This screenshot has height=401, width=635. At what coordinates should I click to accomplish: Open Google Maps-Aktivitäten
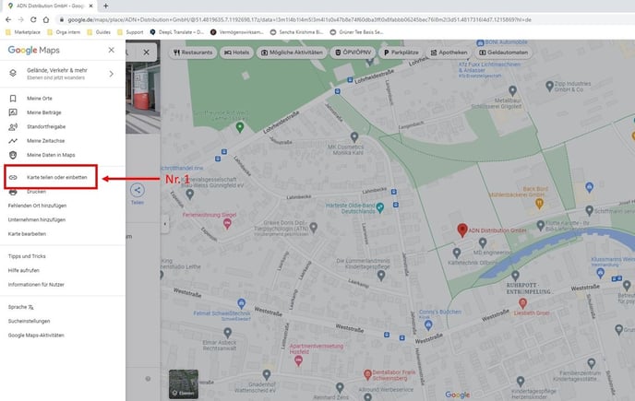point(36,336)
